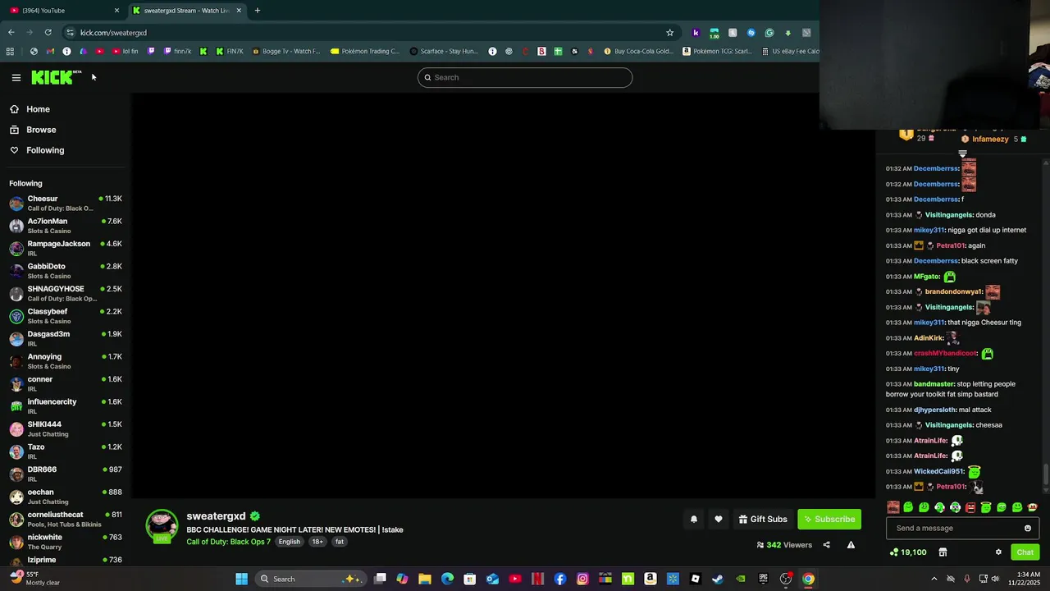Image resolution: width=1050 pixels, height=591 pixels.
Task: Go to Home in the sidebar
Action: (x=38, y=109)
